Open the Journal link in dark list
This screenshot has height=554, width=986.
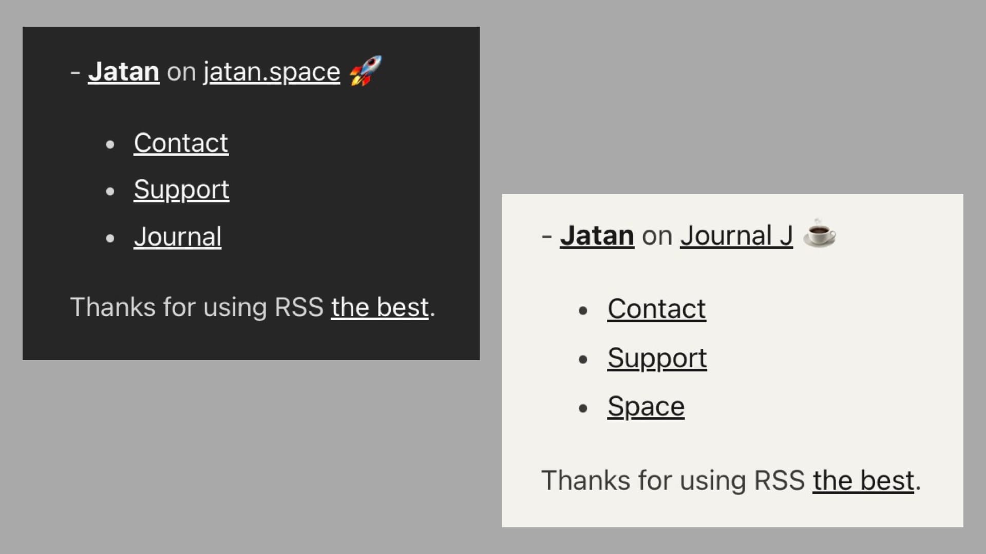point(177,237)
